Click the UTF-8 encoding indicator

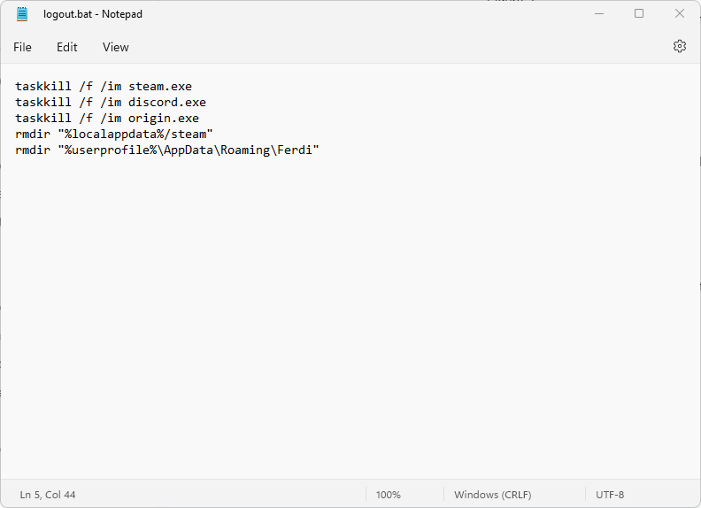(610, 495)
